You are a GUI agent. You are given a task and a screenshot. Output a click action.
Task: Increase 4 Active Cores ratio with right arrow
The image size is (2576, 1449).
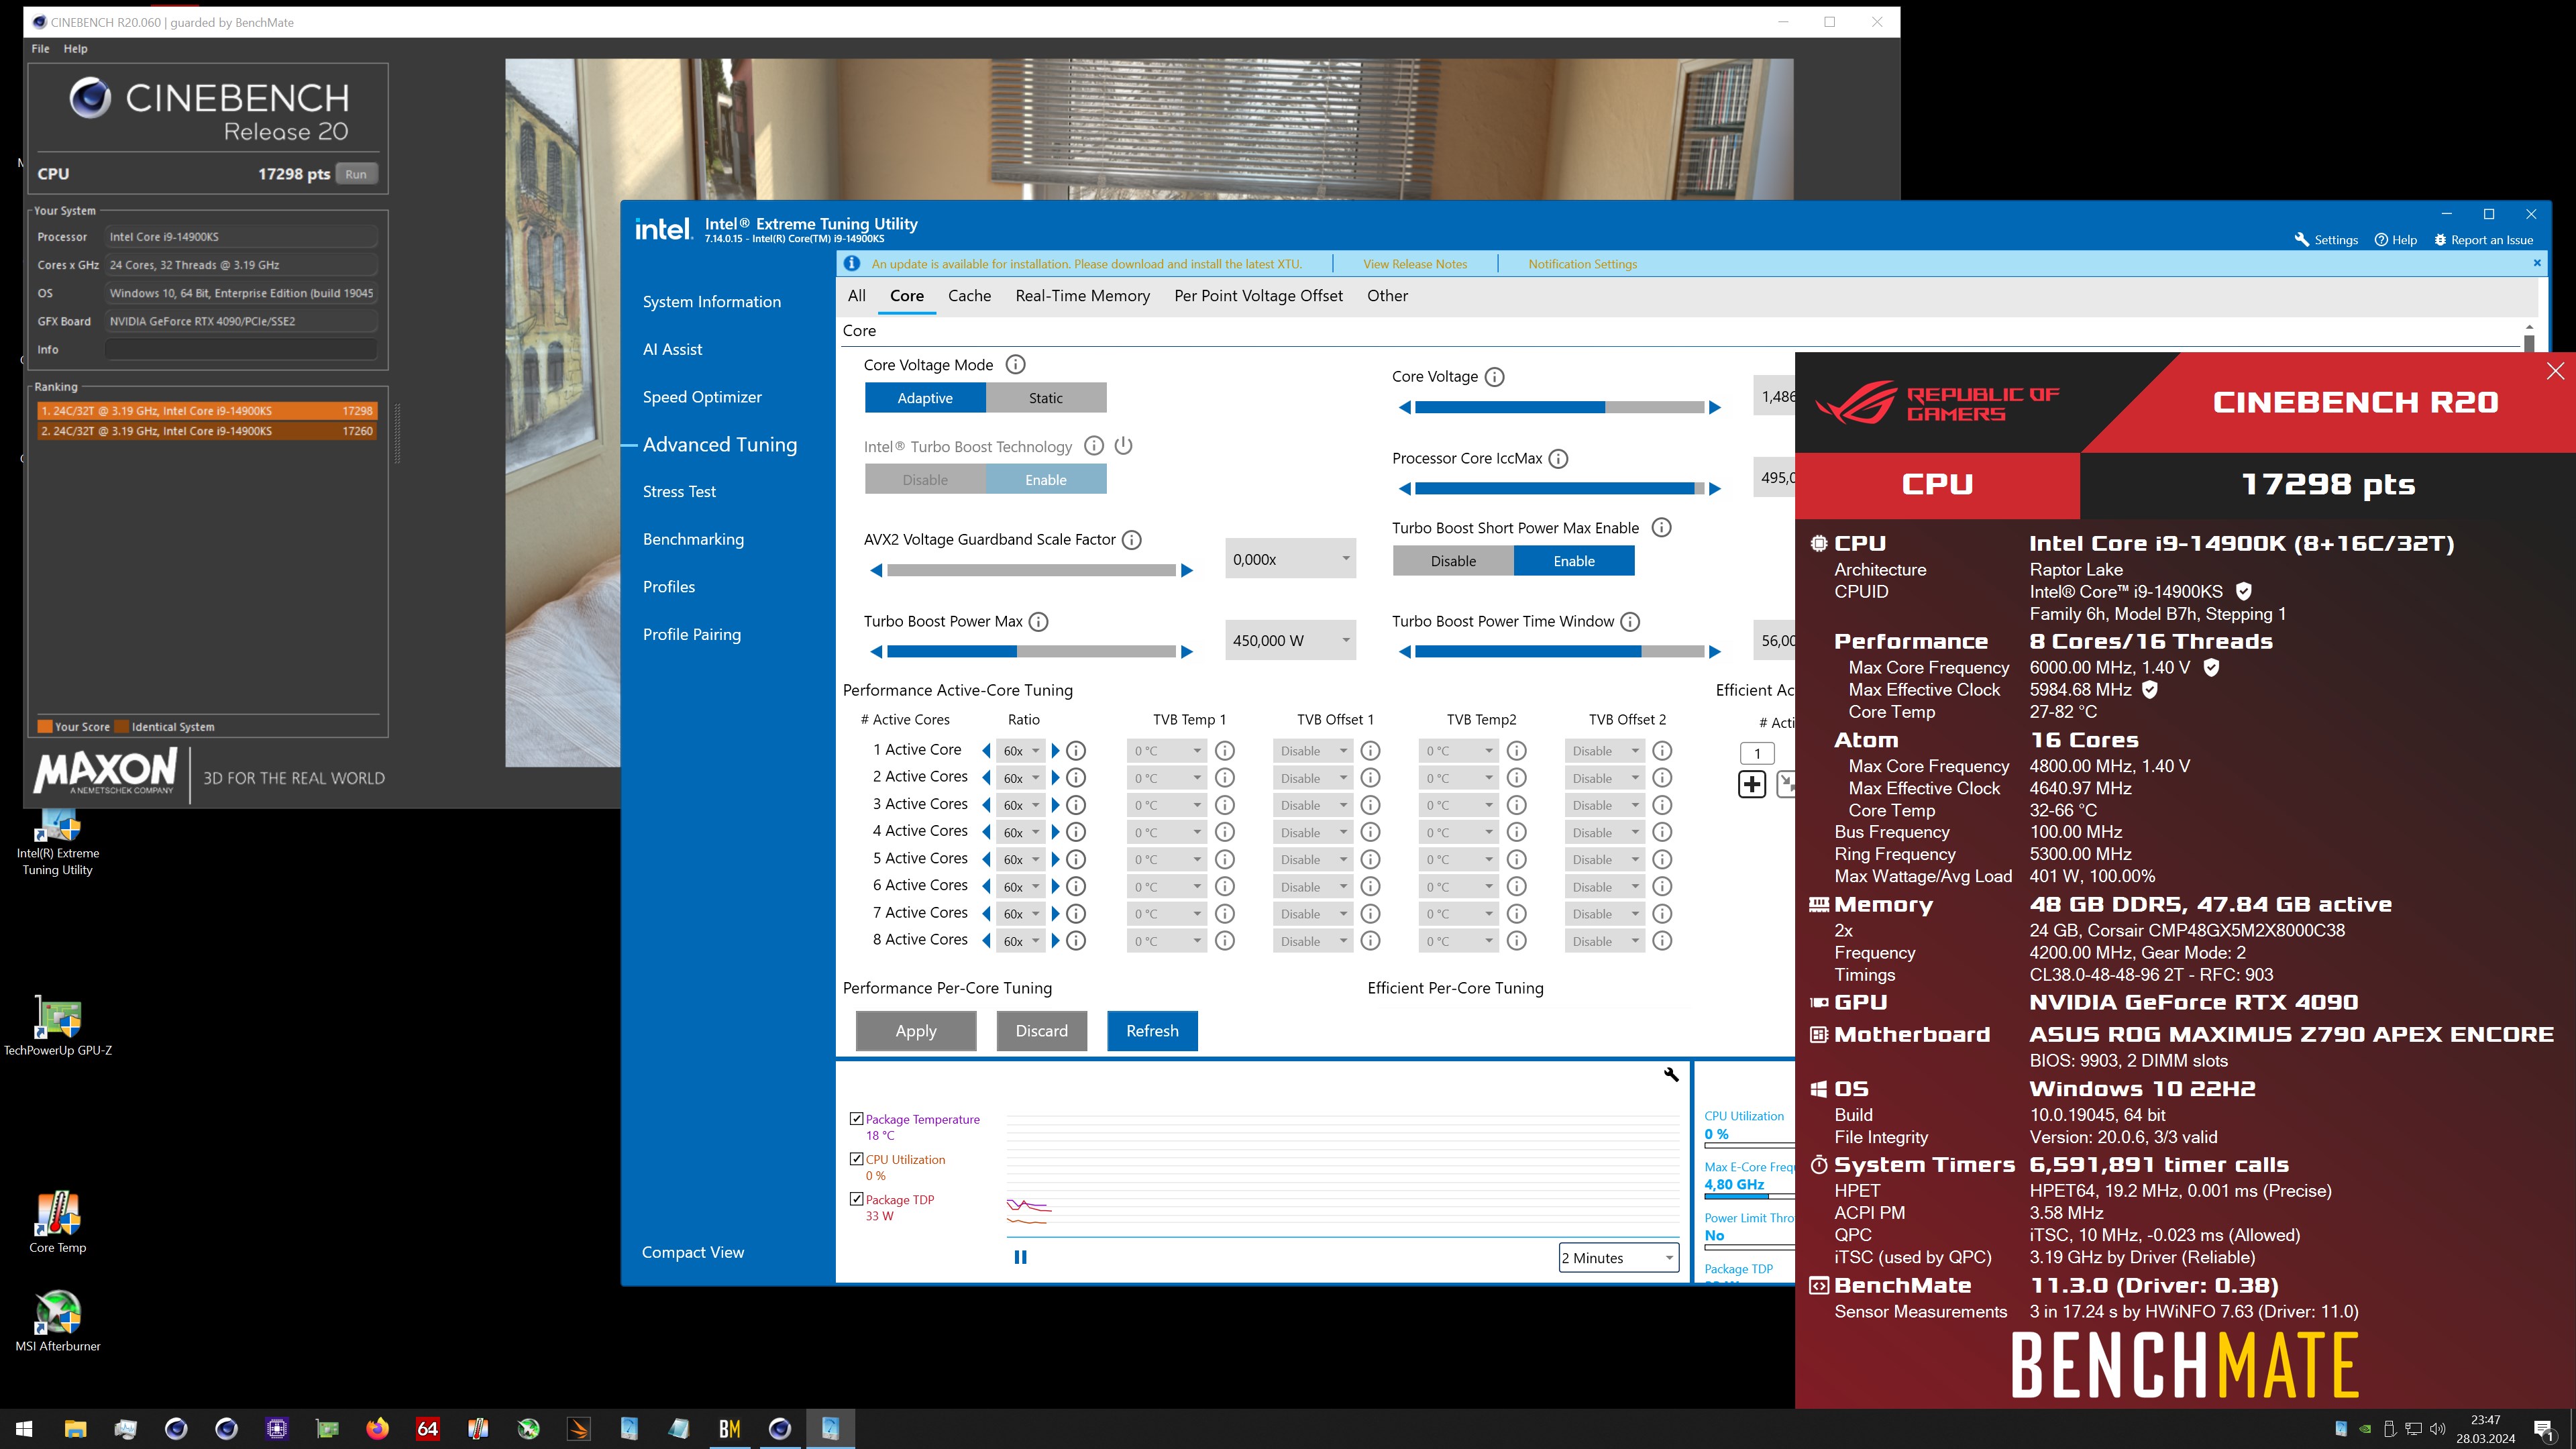(x=1055, y=832)
